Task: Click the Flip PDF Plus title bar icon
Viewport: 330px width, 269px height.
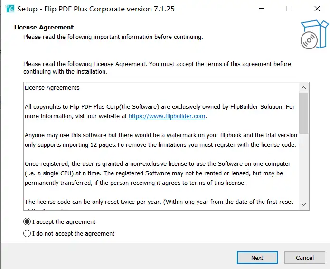Action: (10, 9)
